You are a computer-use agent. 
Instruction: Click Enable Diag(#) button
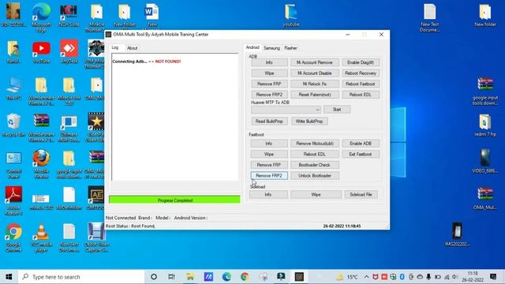pyautogui.click(x=361, y=62)
